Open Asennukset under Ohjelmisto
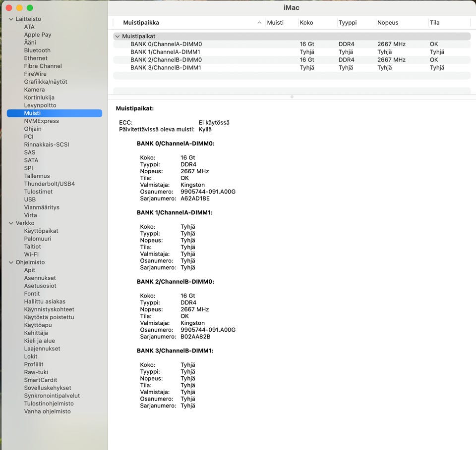This screenshot has width=476, height=450. 40,278
